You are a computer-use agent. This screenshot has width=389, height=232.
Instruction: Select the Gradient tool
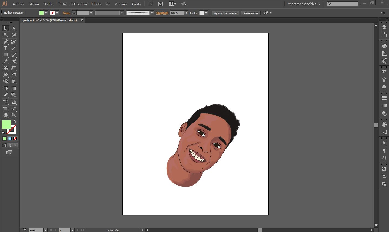14,88
